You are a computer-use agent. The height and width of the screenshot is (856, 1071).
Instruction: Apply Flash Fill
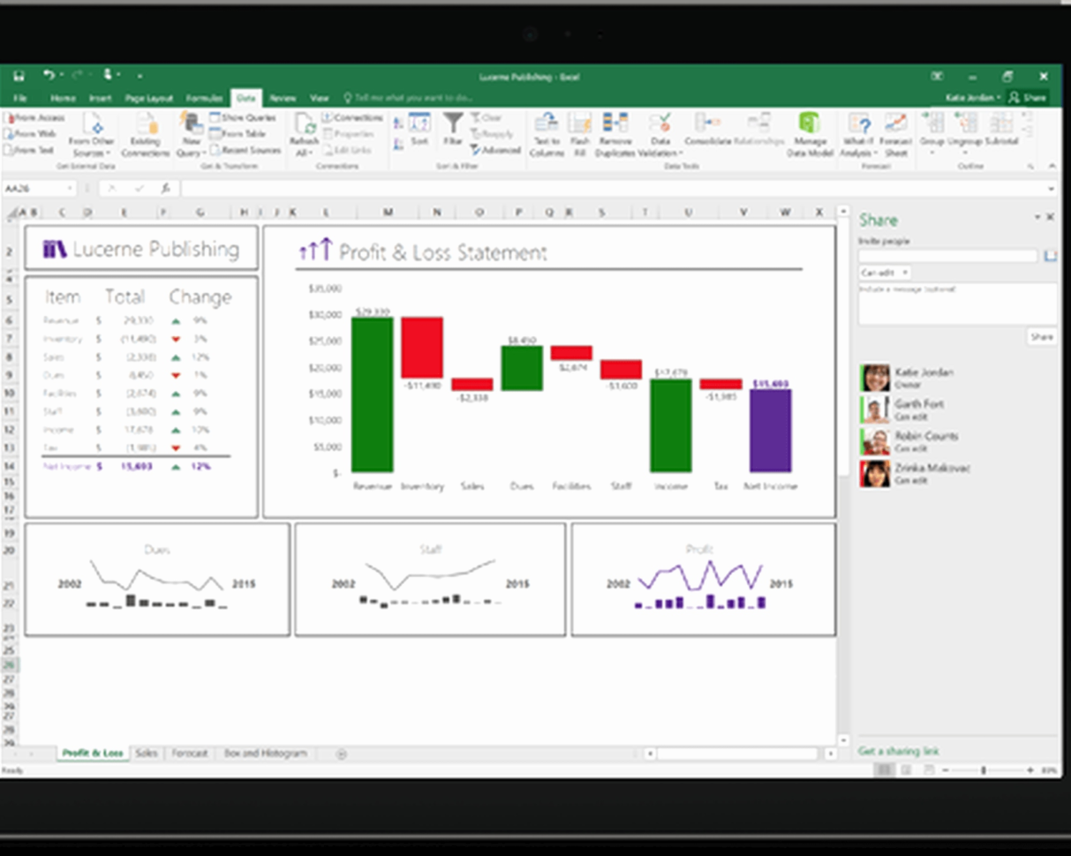coord(580,135)
